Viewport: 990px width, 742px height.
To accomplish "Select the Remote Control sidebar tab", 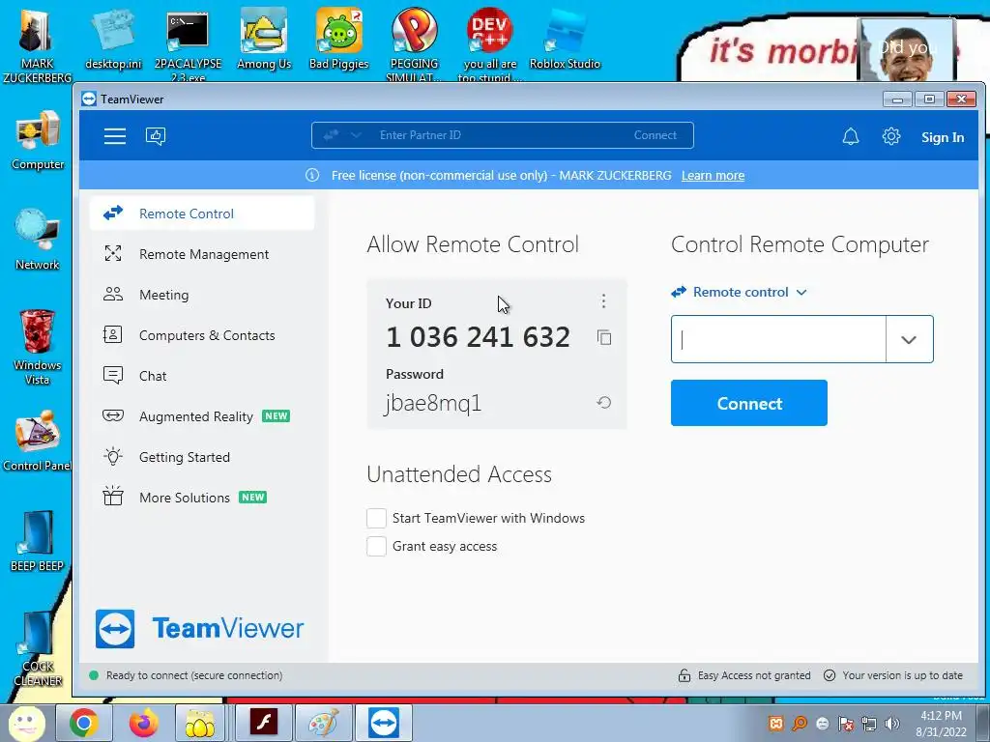I will pos(202,214).
